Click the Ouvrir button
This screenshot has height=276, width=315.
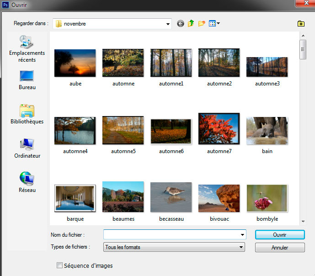coord(279,234)
